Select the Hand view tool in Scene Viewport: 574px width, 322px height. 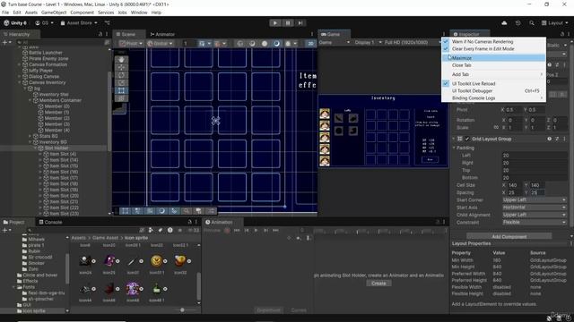coord(121,60)
